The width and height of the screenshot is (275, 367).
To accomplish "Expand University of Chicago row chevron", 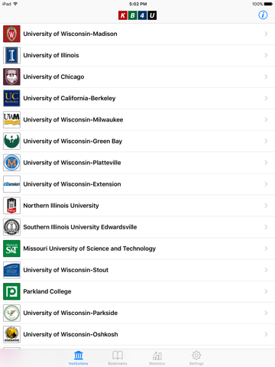I will click(x=266, y=76).
